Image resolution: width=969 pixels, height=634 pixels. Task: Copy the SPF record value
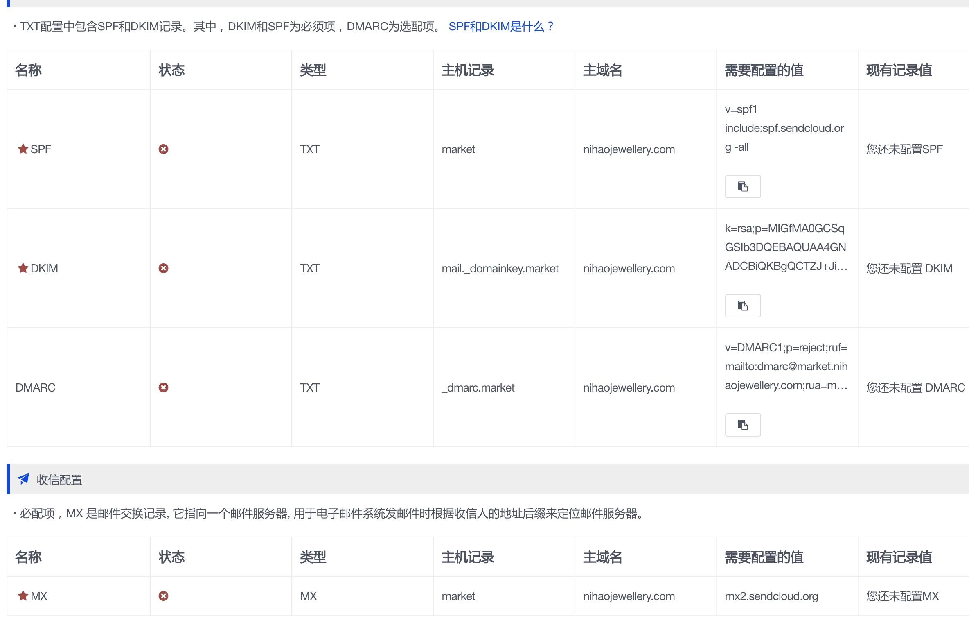pyautogui.click(x=743, y=186)
